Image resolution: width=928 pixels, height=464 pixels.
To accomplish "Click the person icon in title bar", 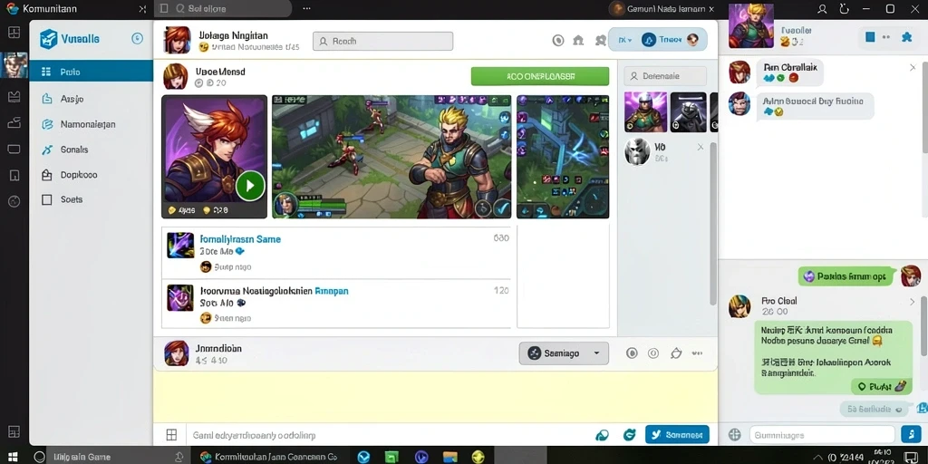I will pyautogui.click(x=822, y=9).
